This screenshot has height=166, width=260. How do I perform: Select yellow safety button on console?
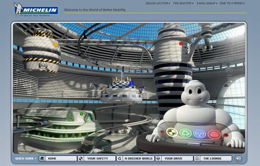click(x=172, y=132)
